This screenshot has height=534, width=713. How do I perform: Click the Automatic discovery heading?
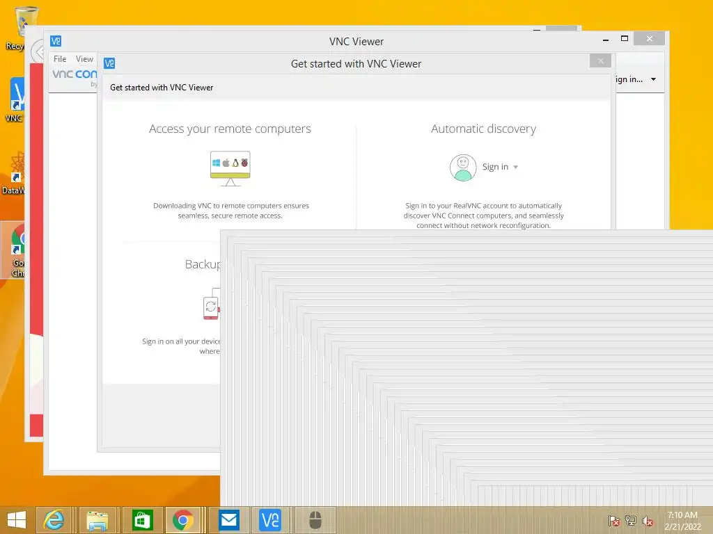coord(483,129)
